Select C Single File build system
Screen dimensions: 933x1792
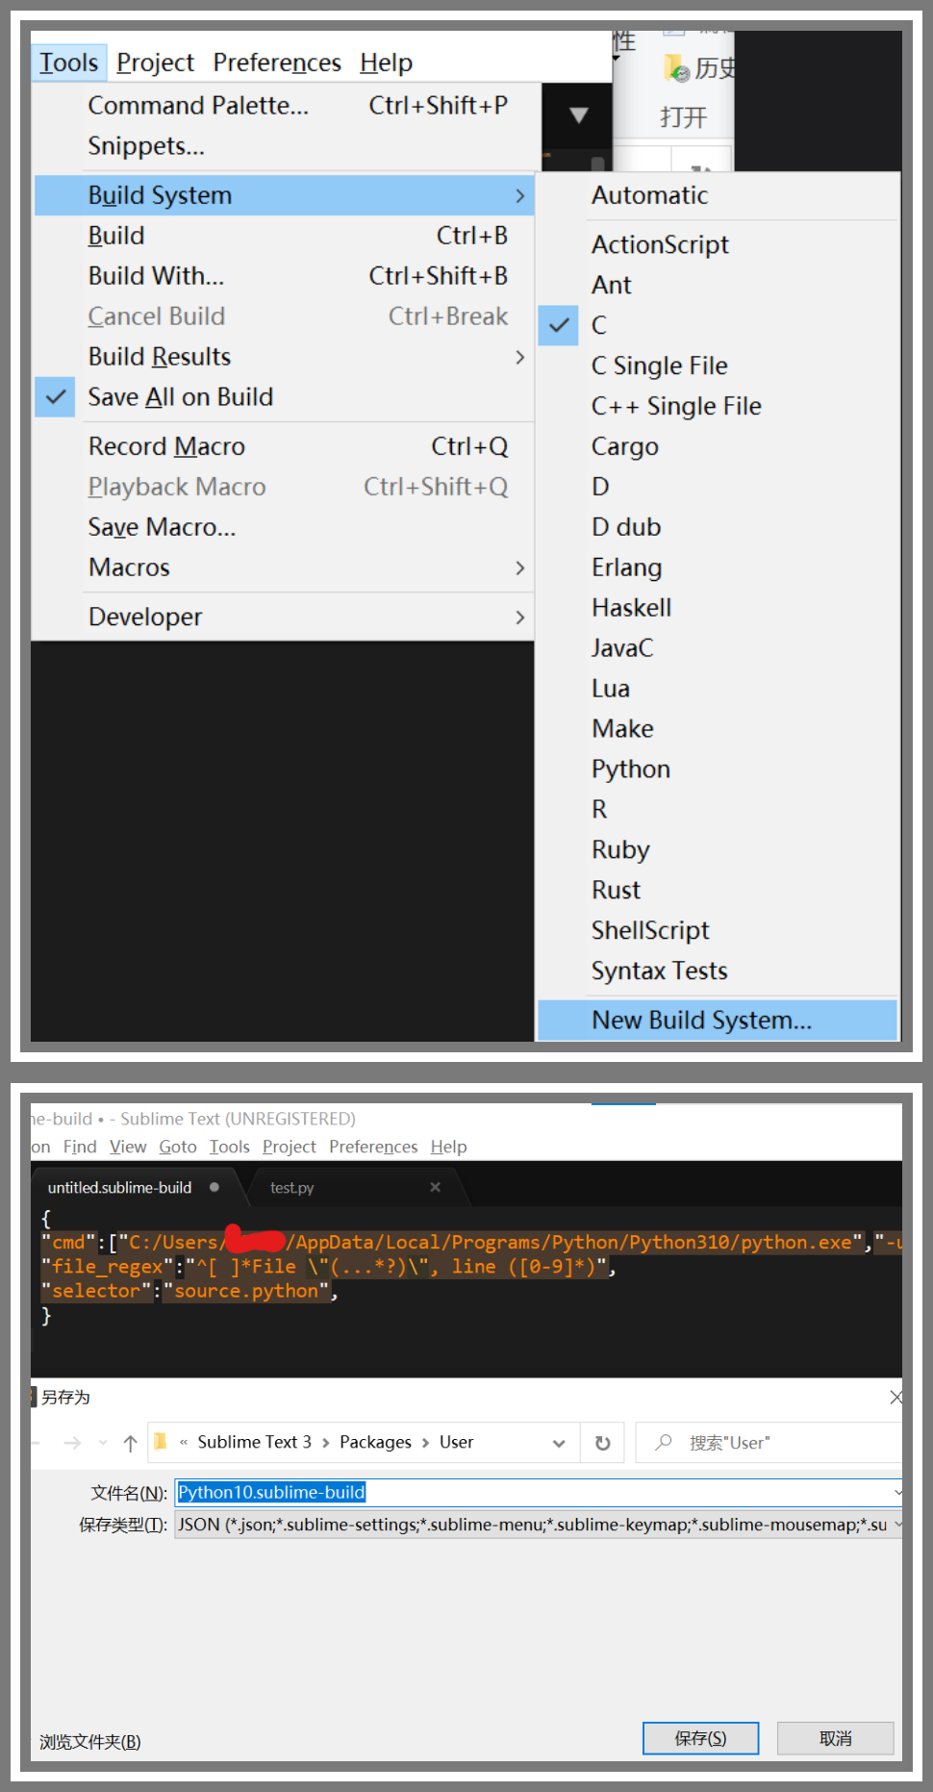pyautogui.click(x=718, y=366)
